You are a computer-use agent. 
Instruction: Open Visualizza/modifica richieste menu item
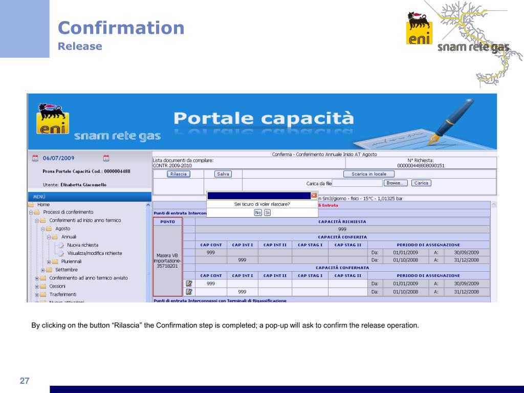pyautogui.click(x=95, y=253)
